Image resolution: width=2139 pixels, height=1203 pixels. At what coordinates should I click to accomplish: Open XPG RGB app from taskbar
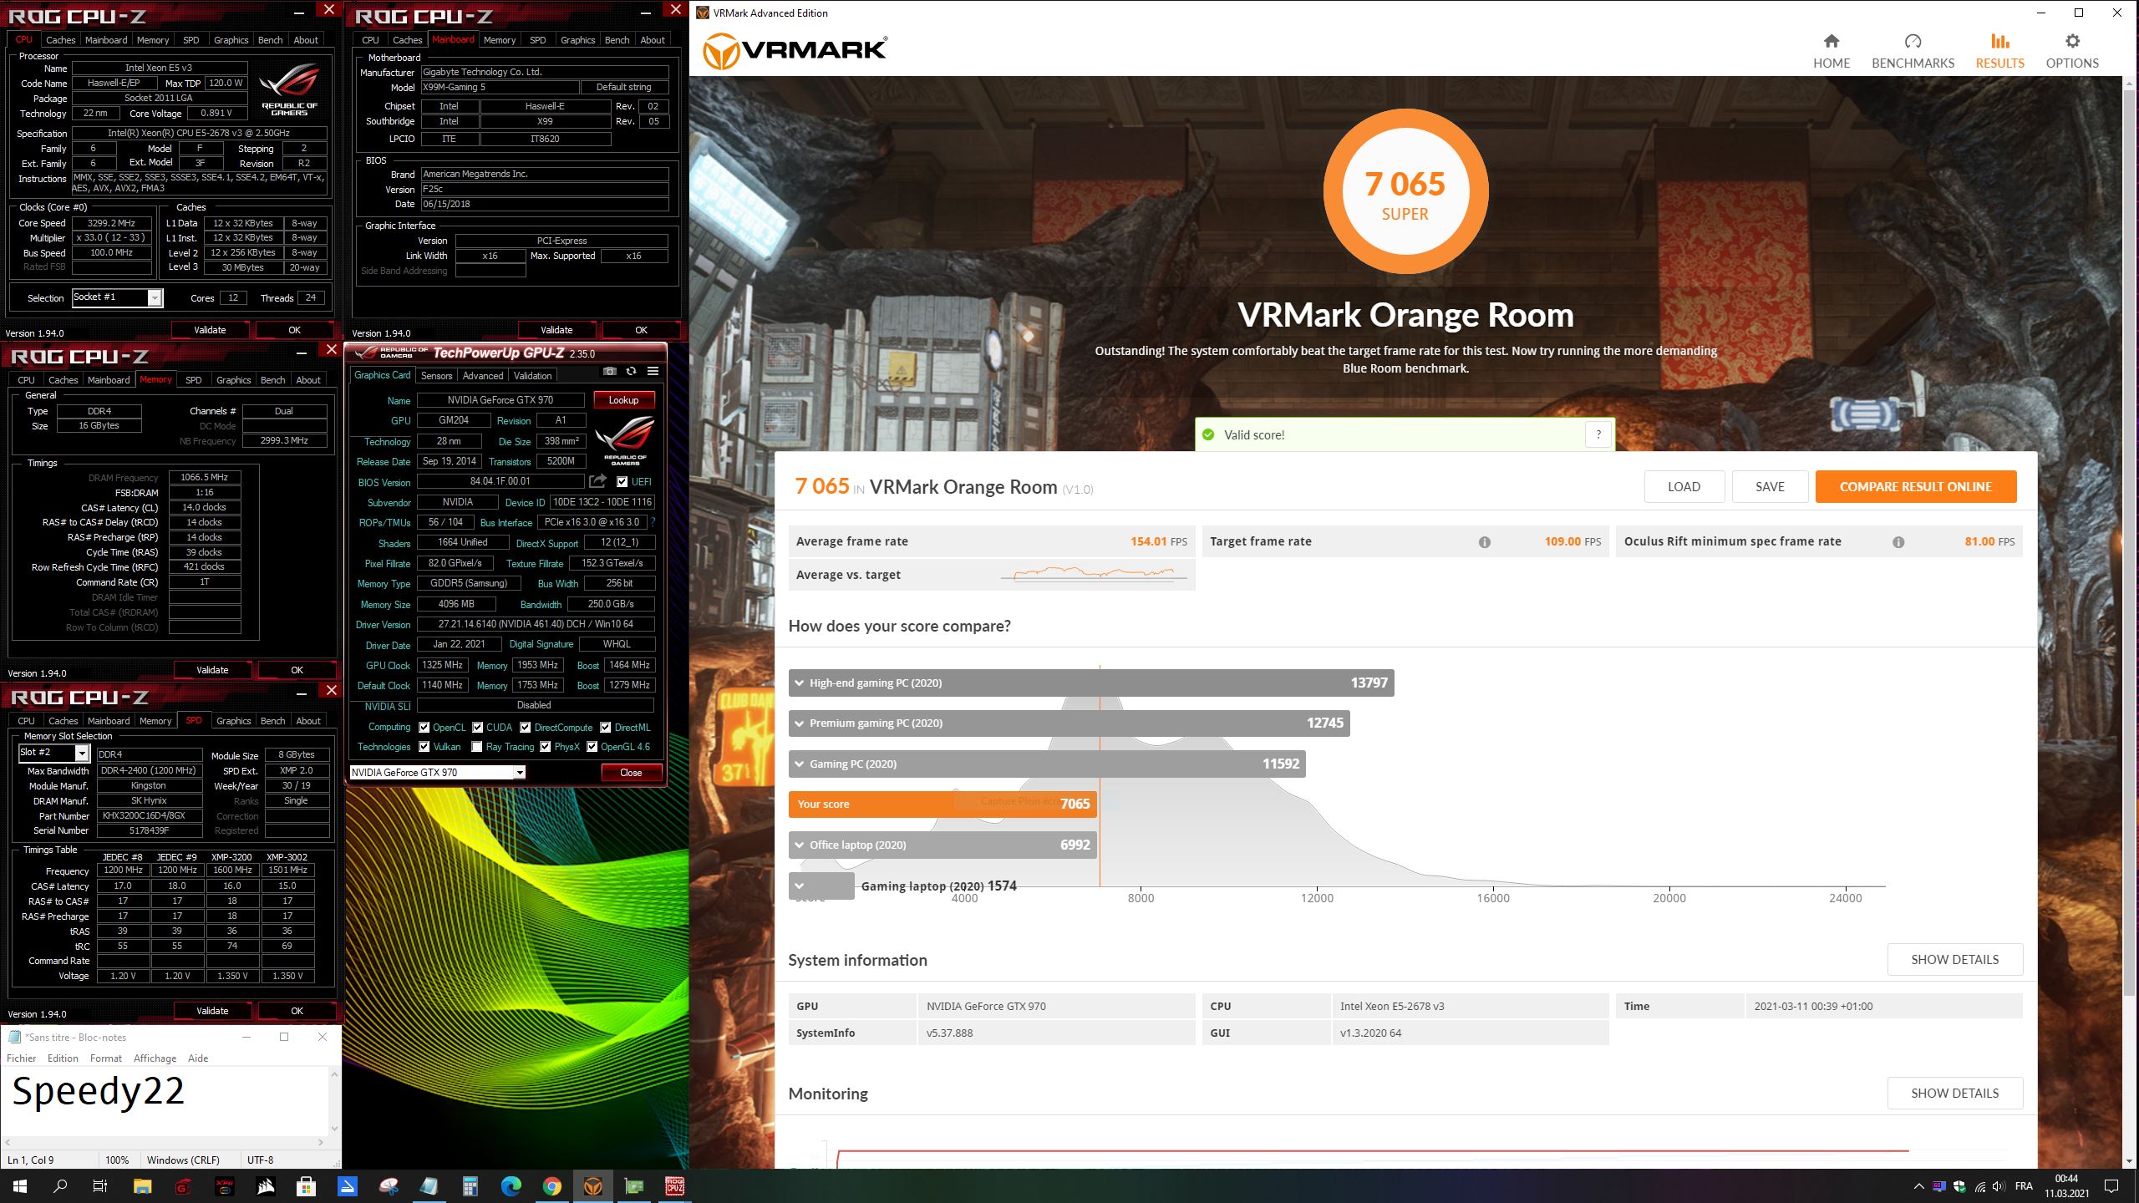[224, 1186]
